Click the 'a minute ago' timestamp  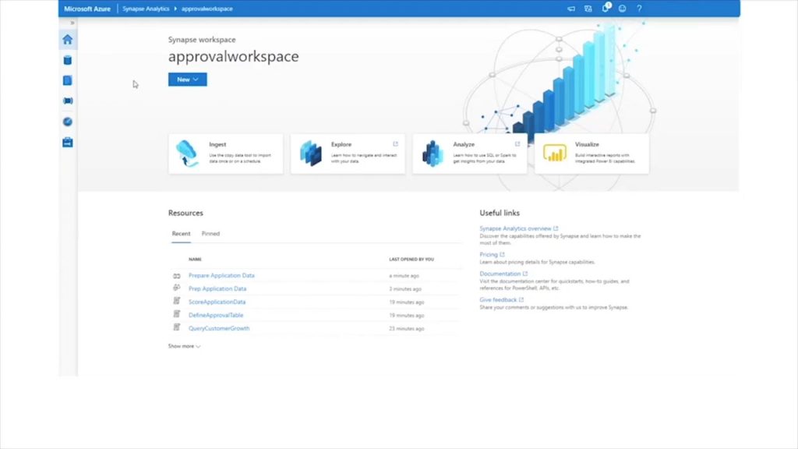point(404,276)
